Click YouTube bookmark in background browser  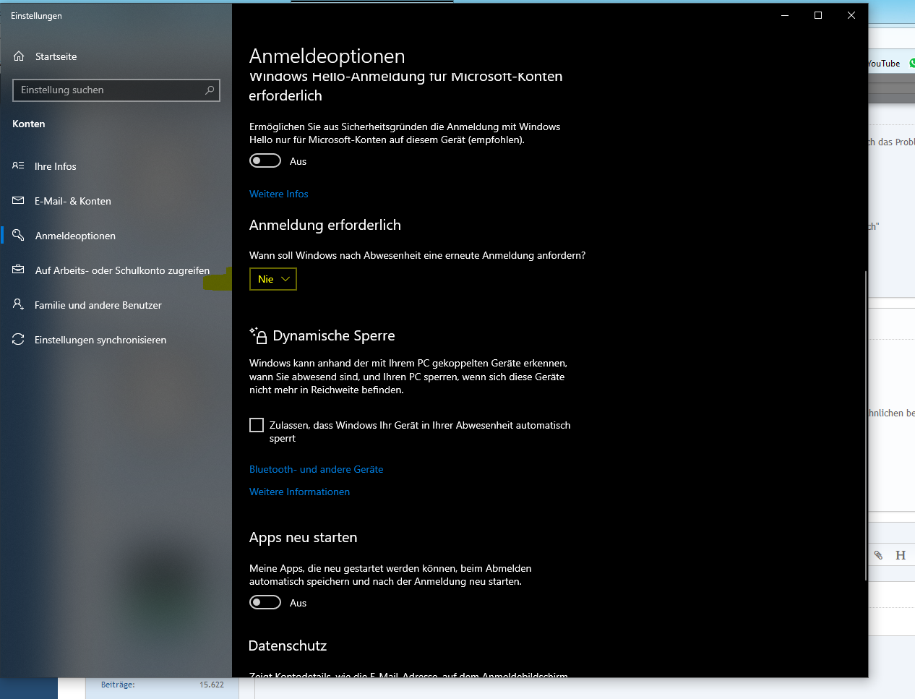884,64
